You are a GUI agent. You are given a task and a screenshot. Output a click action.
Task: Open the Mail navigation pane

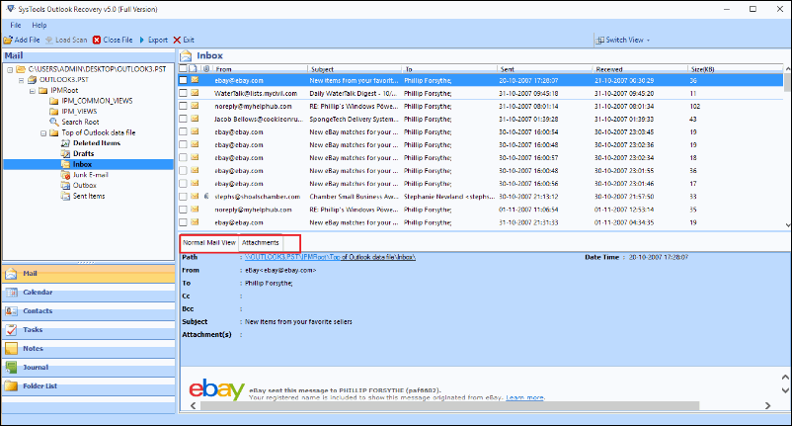tap(89, 274)
